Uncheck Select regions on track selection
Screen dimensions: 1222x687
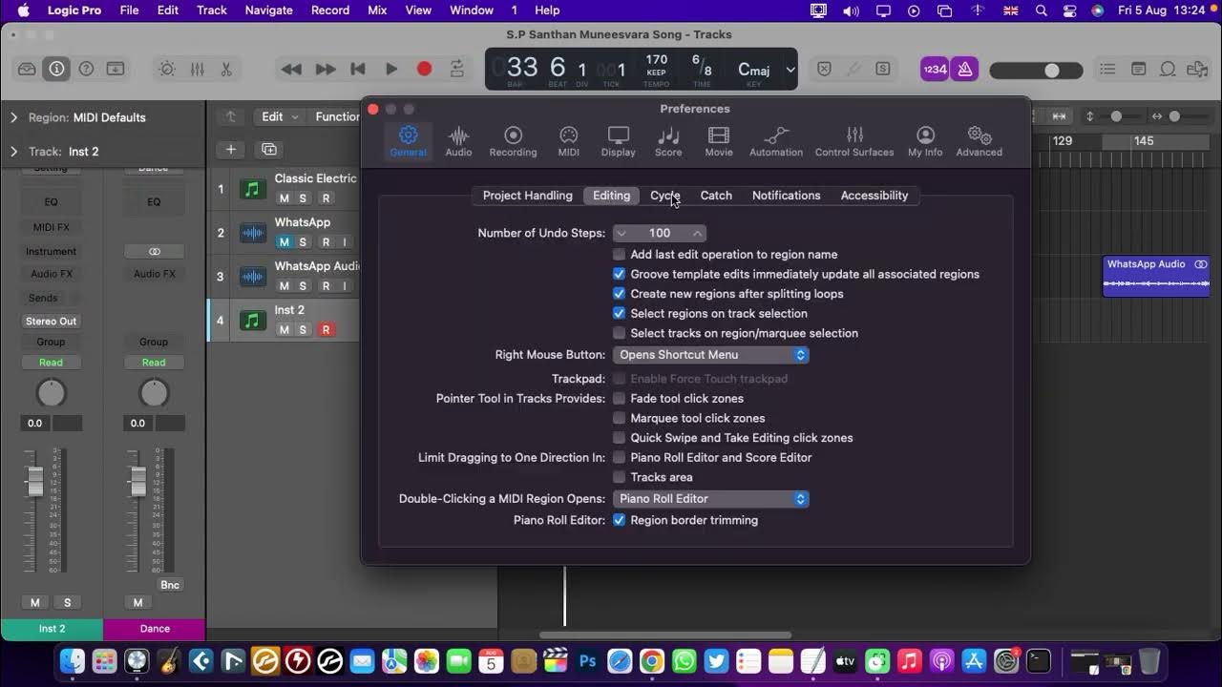coord(619,313)
